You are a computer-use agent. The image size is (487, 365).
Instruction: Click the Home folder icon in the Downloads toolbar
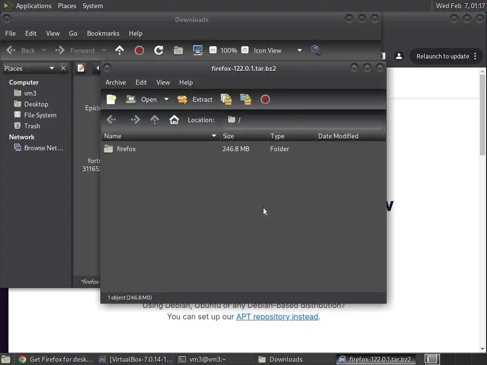[178, 50]
